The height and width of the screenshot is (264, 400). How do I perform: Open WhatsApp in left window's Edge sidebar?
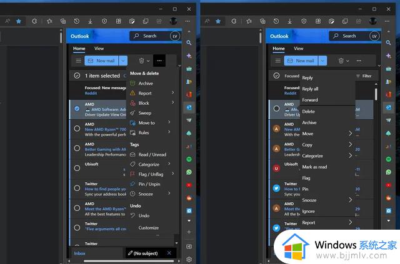tap(189, 172)
